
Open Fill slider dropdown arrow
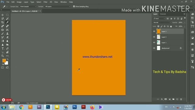(185, 27)
